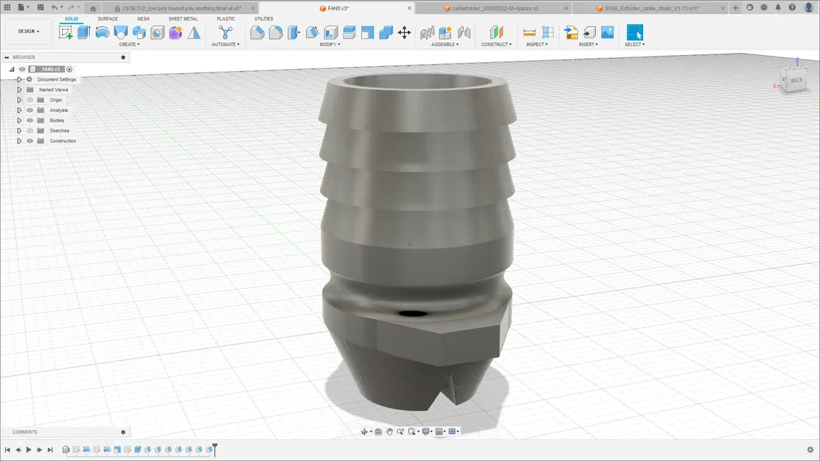Select the Shell tool icon
This screenshot has height=461, width=820.
pos(331,33)
